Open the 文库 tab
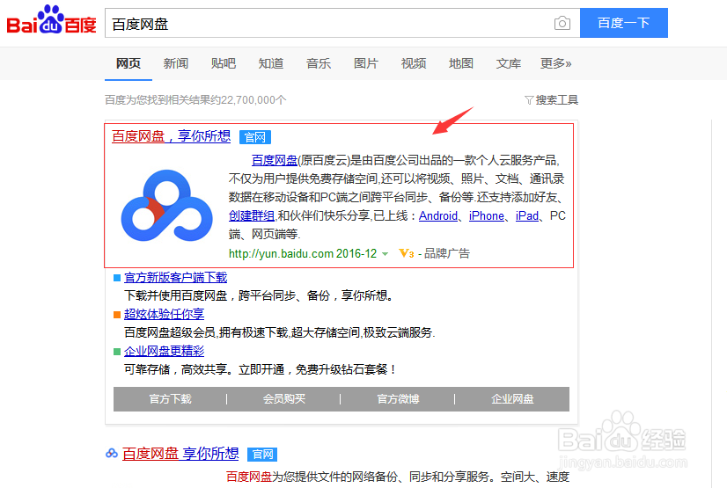 (509, 63)
